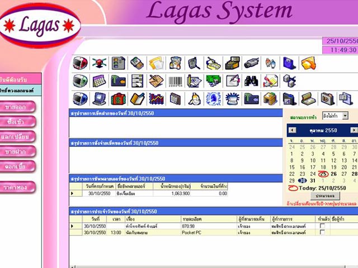Open the purple calendar icon
The height and width of the screenshot is (268, 358).
100,81
